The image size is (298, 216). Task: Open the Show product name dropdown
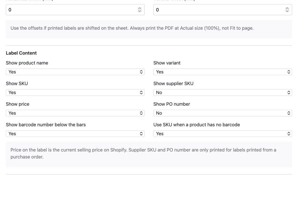pos(75,72)
